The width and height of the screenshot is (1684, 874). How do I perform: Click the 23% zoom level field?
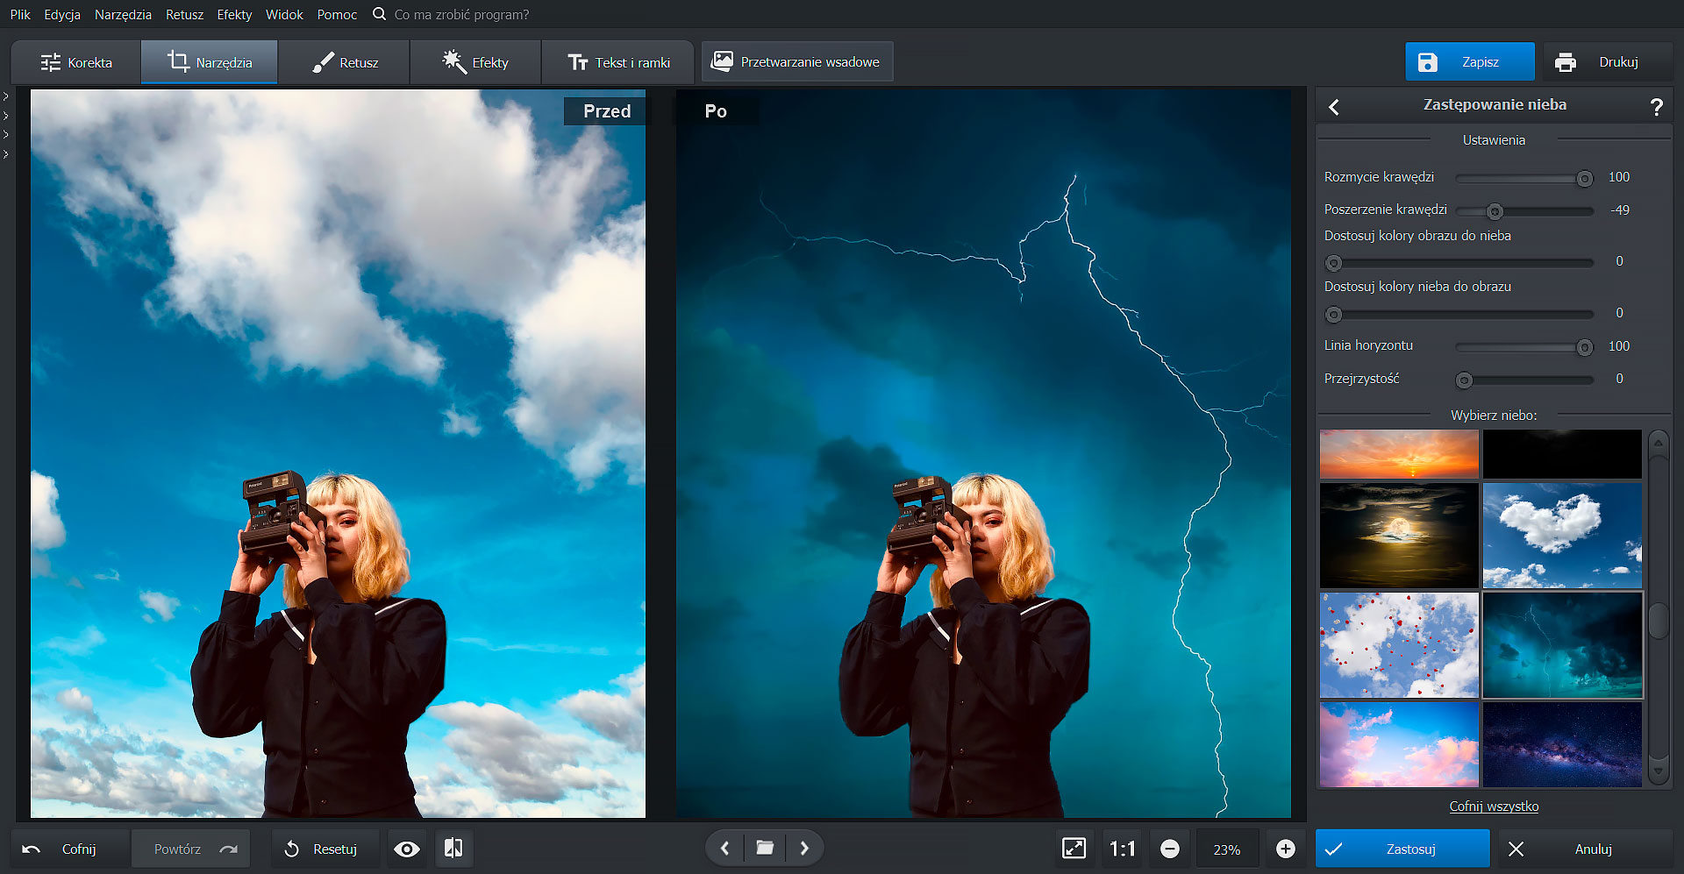pyautogui.click(x=1227, y=849)
